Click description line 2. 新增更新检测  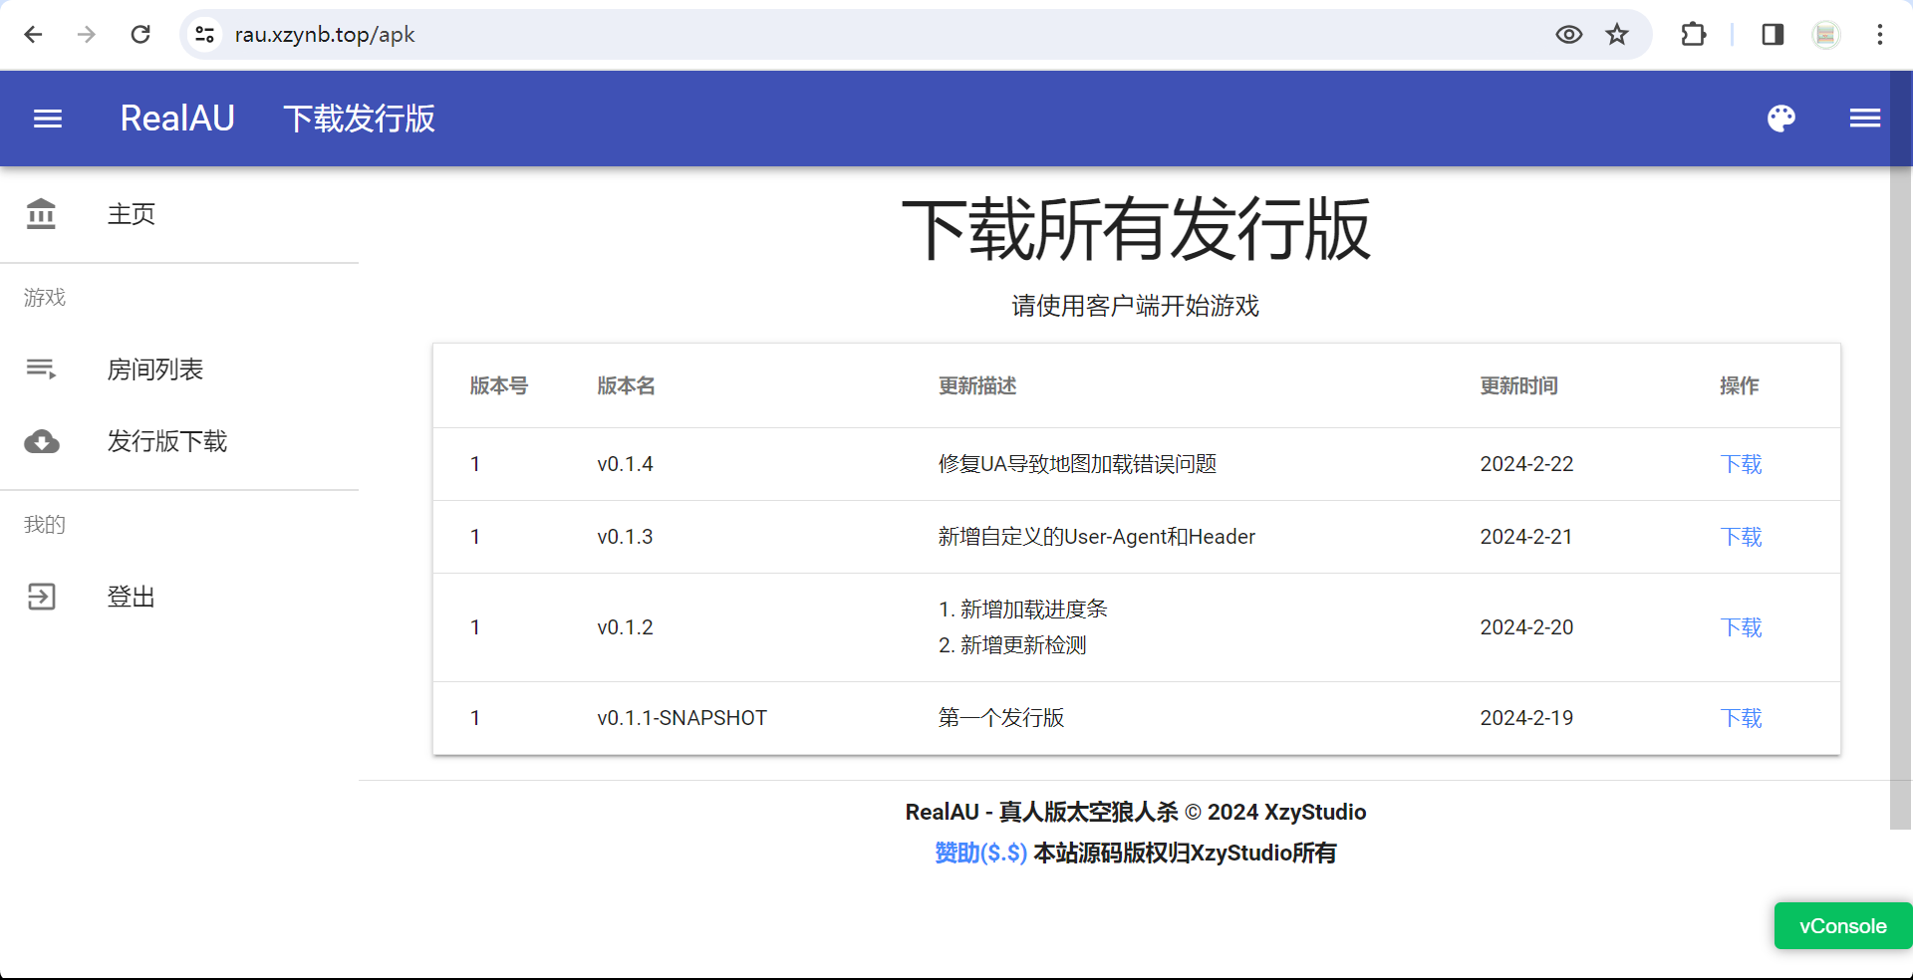coord(1012,645)
